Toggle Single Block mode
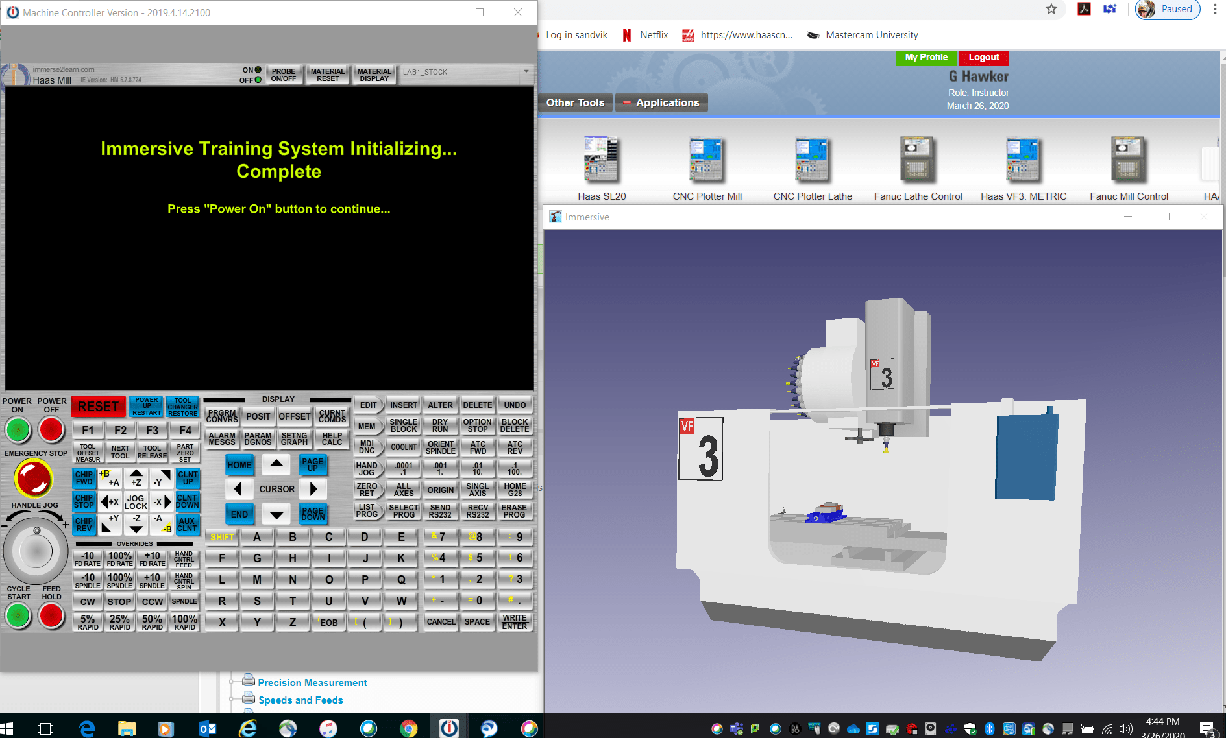Viewport: 1226px width, 738px height. [403, 425]
